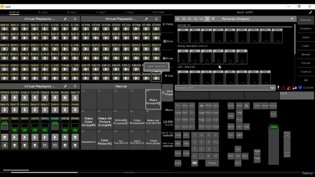
Task: Open calculator icon in first Virtual Playbacks header
Action: point(75,19)
